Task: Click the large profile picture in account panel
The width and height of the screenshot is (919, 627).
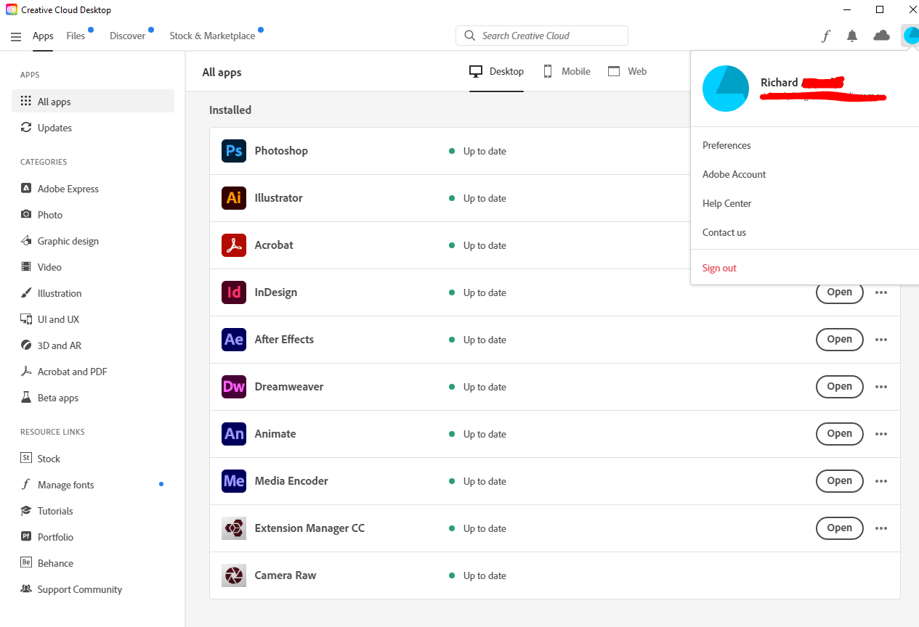Action: [x=726, y=89]
